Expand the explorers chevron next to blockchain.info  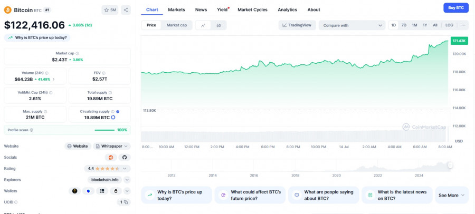pyautogui.click(x=127, y=180)
